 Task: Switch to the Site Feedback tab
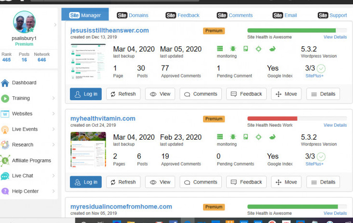click(183, 15)
